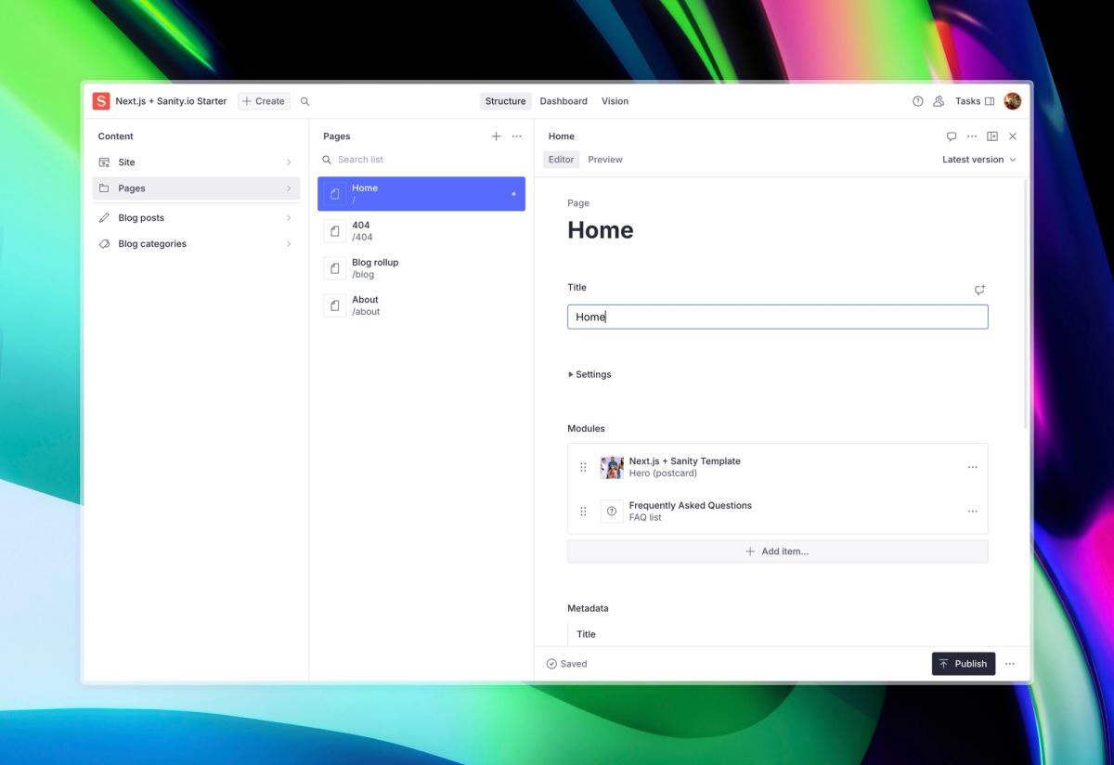
Task: Open the Latest version dropdown
Action: (x=979, y=160)
